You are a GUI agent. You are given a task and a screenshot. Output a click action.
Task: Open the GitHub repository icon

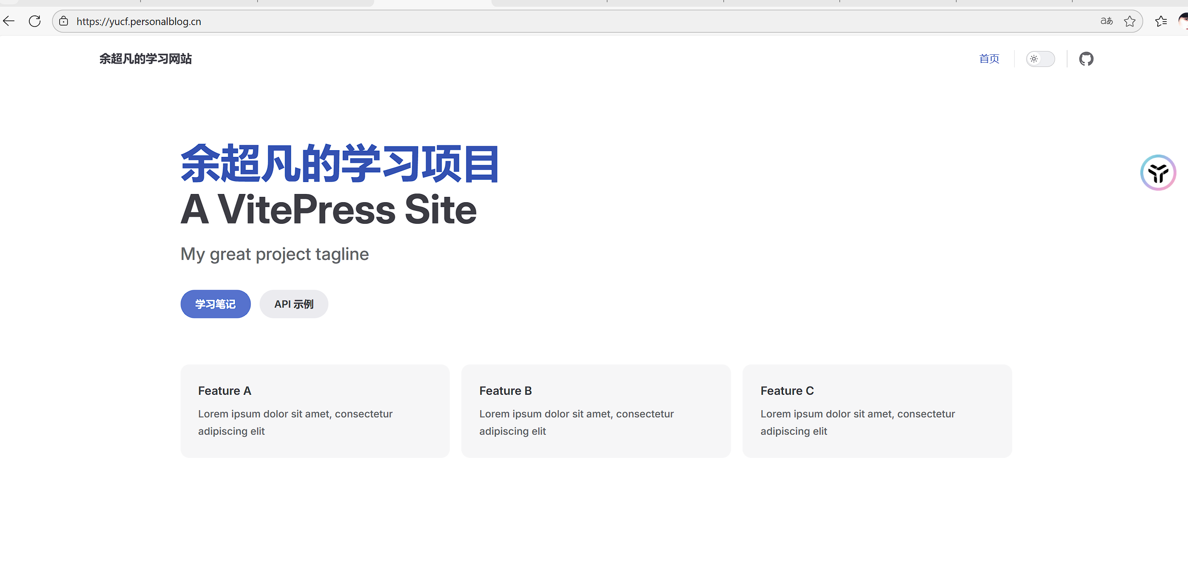tap(1086, 59)
